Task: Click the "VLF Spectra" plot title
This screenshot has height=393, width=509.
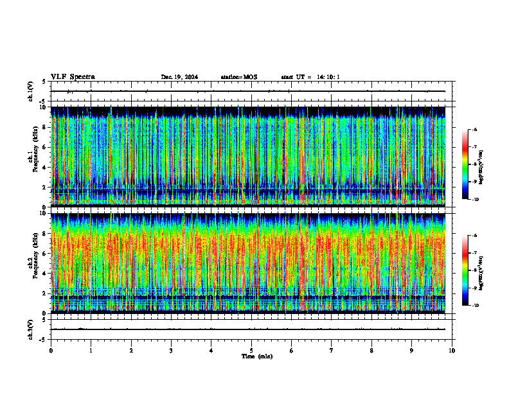Action: [73, 77]
